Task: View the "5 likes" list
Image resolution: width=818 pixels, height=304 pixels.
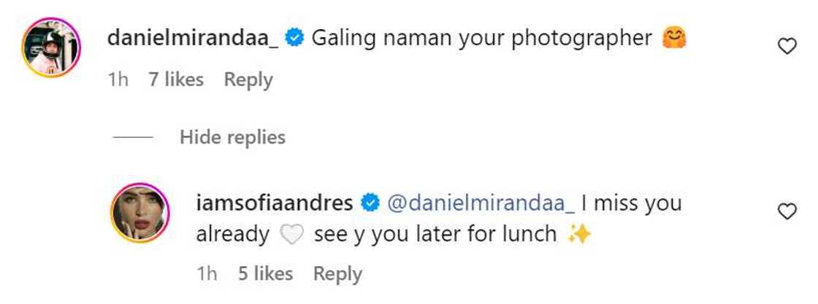Action: (266, 273)
